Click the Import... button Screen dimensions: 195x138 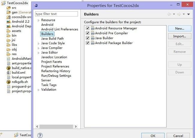coord(180,36)
